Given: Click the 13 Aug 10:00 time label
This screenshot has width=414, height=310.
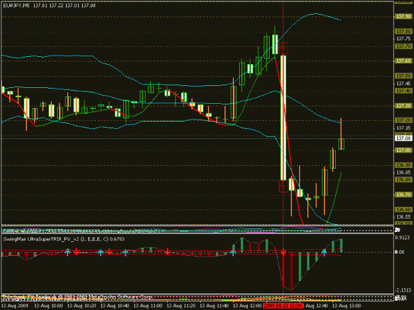Looking at the screenshot, I should point(48,306).
